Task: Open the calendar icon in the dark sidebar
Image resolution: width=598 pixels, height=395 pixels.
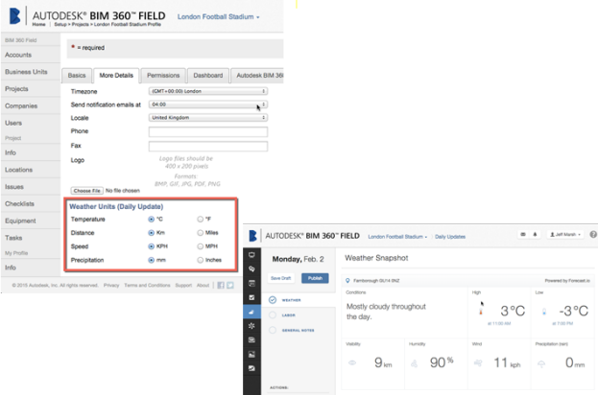Action: 251,283
